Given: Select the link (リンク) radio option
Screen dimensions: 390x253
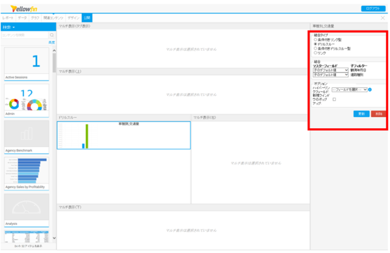Looking at the screenshot, I should coord(315,53).
